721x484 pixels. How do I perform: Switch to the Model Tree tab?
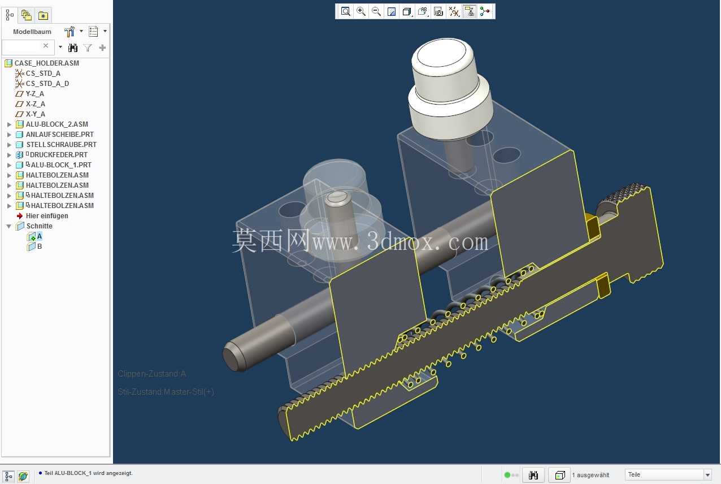10,15
